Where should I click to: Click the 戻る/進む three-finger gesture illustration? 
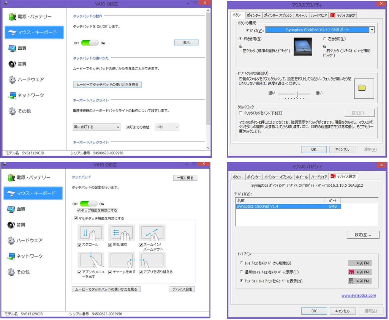[122, 233]
